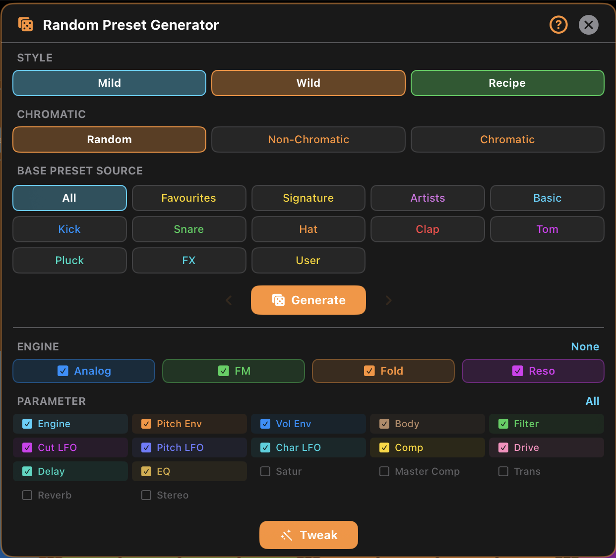Viewport: 616px width, 558px height.
Task: Close the Random Preset Generator dialog
Action: click(x=589, y=25)
